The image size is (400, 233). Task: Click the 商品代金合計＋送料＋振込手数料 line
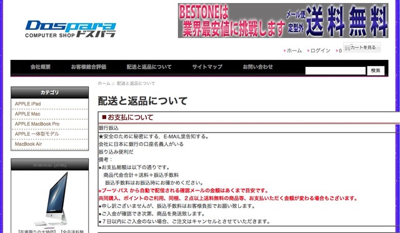pos(141,175)
